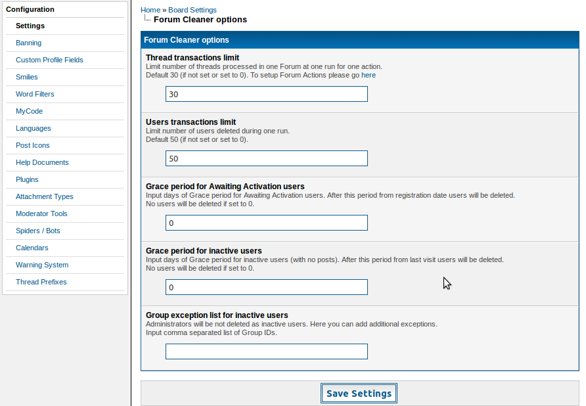Image resolution: width=586 pixels, height=406 pixels.
Task: Select Thread Prefixes in sidebar
Action: coord(41,282)
